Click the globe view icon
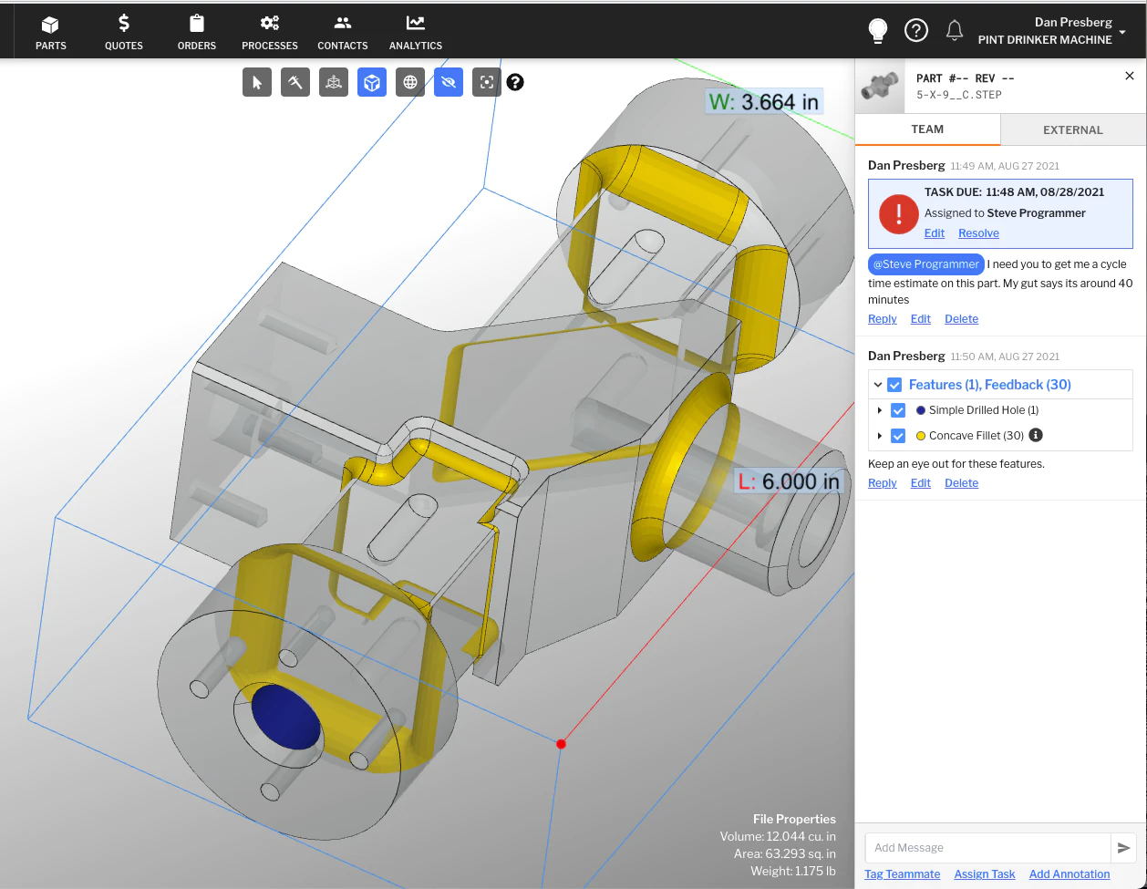This screenshot has height=889, width=1147. 410,82
